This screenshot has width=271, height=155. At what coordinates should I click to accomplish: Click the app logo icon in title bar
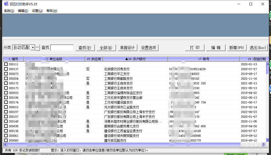point(6,4)
